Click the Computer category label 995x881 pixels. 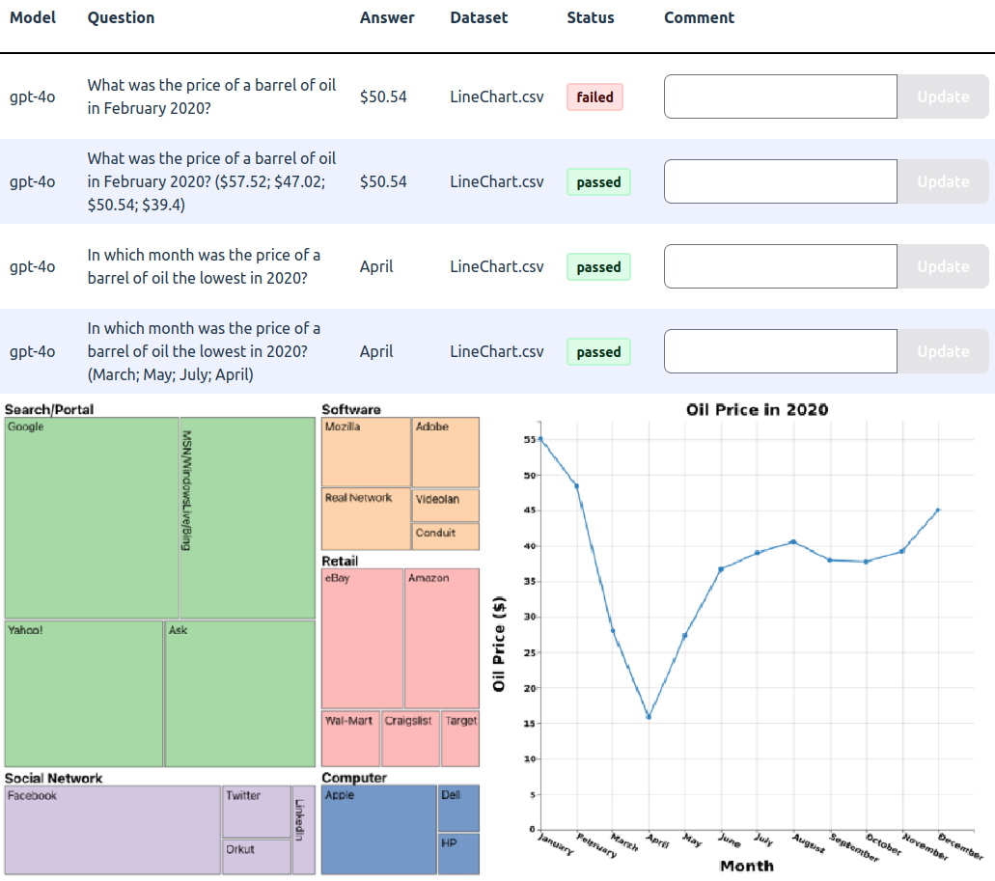click(354, 778)
